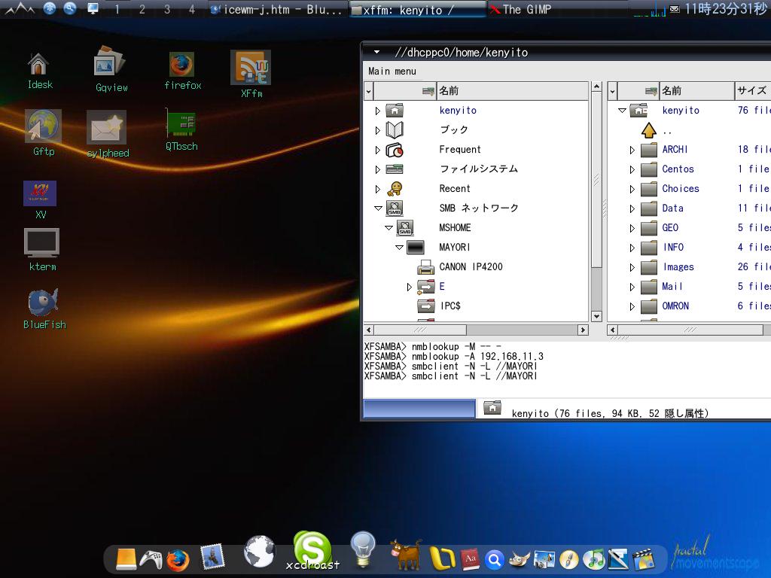Click the mail icon in the system tray
The height and width of the screenshot is (578, 771).
[674, 8]
